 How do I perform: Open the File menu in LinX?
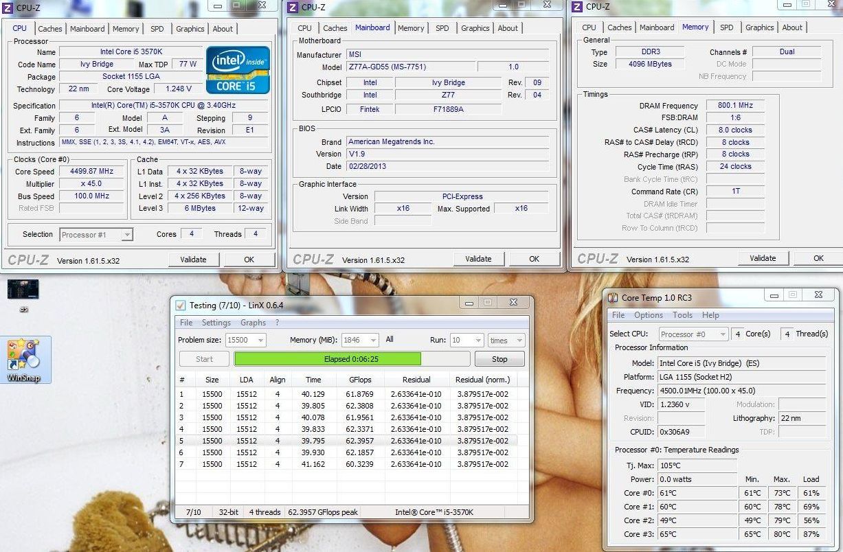tap(186, 323)
